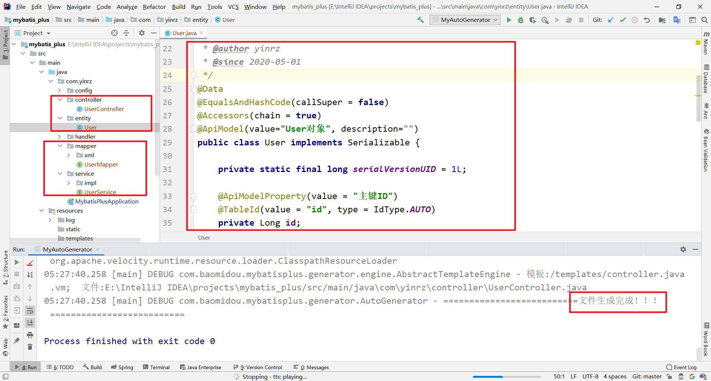Change file encoding UTF-8 in status bar
711x381 pixels.
[590, 377]
